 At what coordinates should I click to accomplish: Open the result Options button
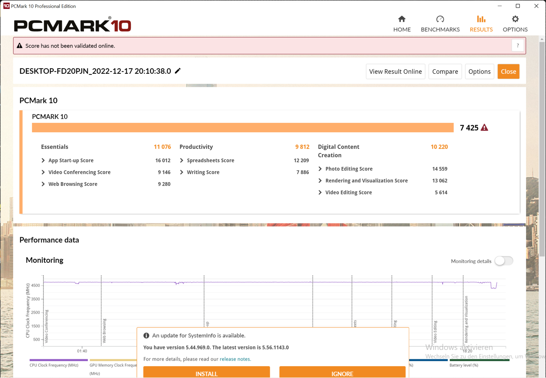click(x=479, y=72)
